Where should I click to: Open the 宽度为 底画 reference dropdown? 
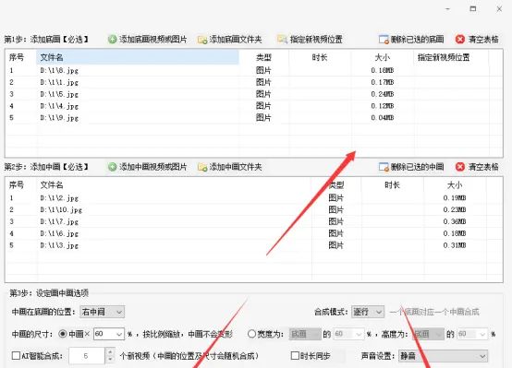pos(305,334)
